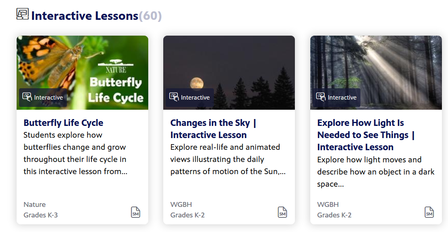Click Interactive badge icon on forest light thumbnail
The image size is (448, 232).
[x=321, y=97]
